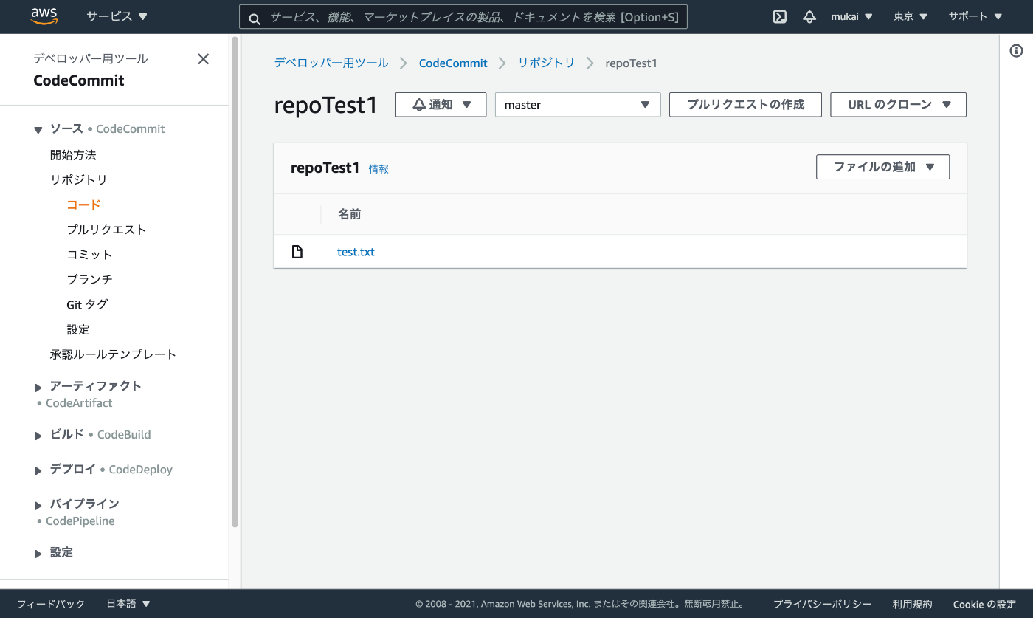Viewport: 1033px width, 618px height.
Task: Go to CodeCommit breadcrumb link
Action: coord(453,63)
